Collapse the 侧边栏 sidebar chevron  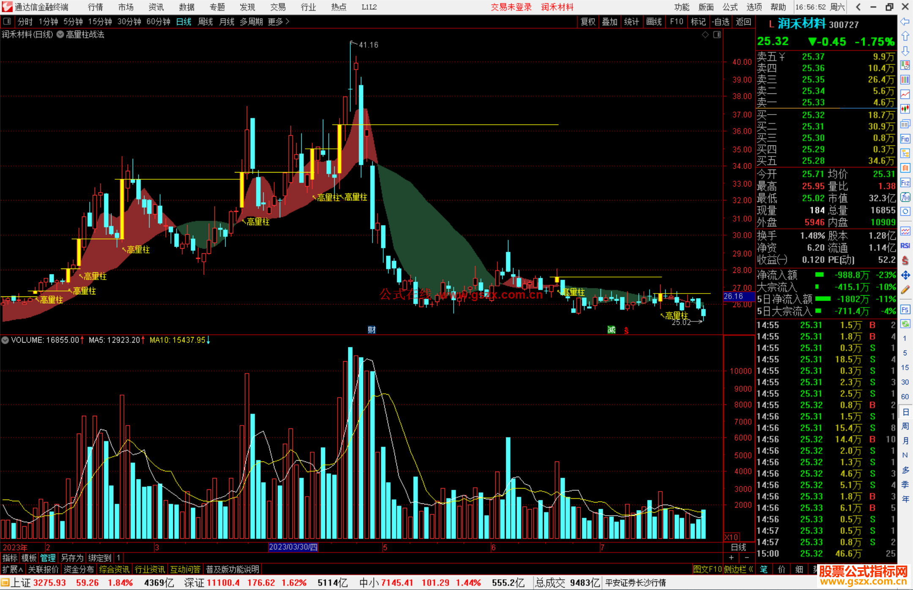coord(751,569)
